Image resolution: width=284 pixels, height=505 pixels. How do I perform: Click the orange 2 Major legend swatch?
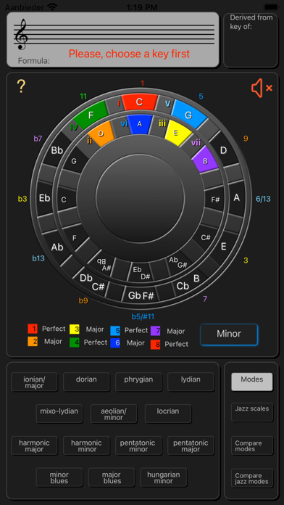point(33,342)
